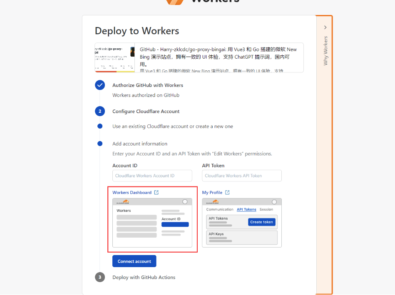
Task: Click the step 2 number badge
Action: tap(100, 112)
